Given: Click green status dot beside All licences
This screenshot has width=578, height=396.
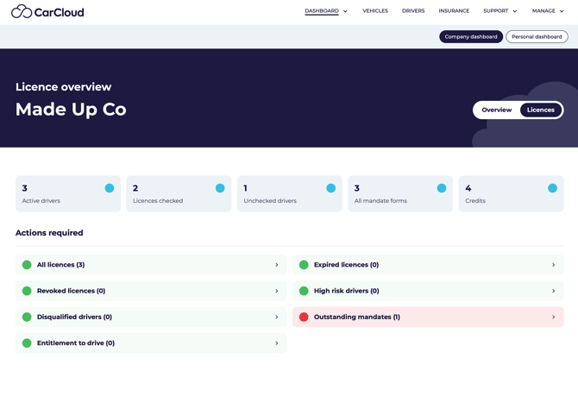Looking at the screenshot, I should pyautogui.click(x=27, y=265).
